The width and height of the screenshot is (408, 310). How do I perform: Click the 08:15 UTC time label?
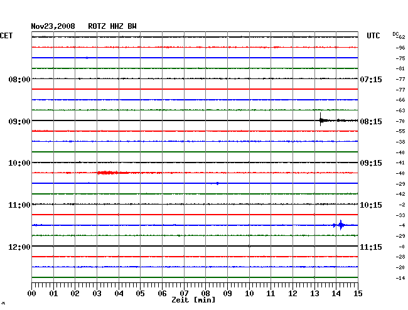[x=371, y=122]
